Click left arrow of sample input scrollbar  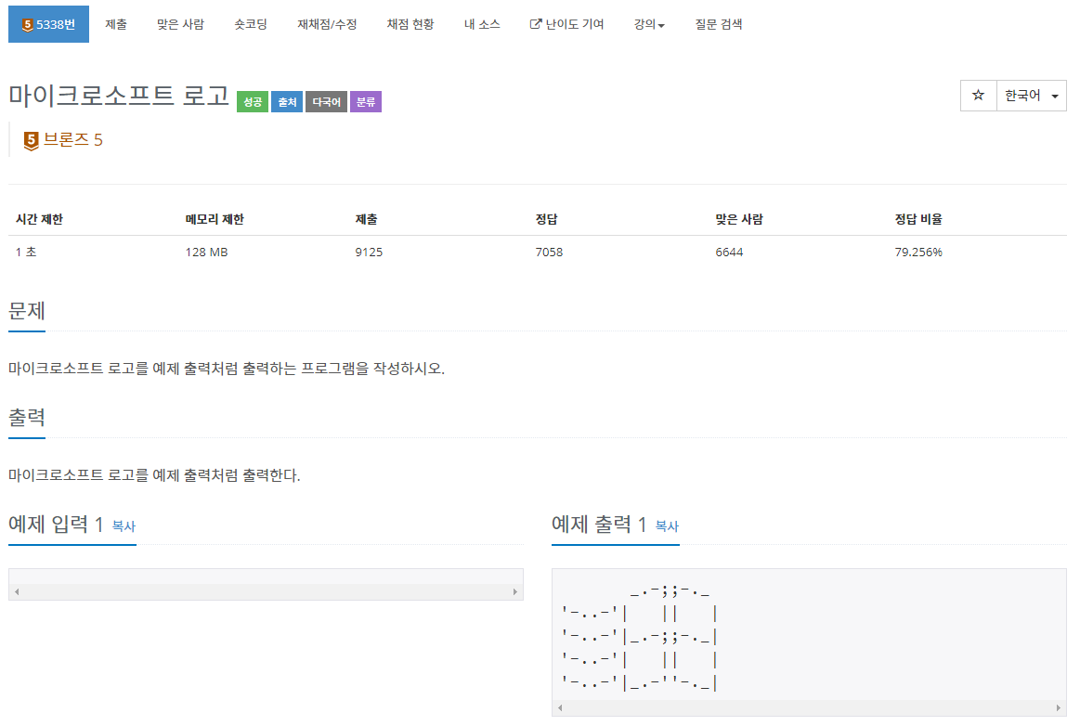click(x=17, y=591)
